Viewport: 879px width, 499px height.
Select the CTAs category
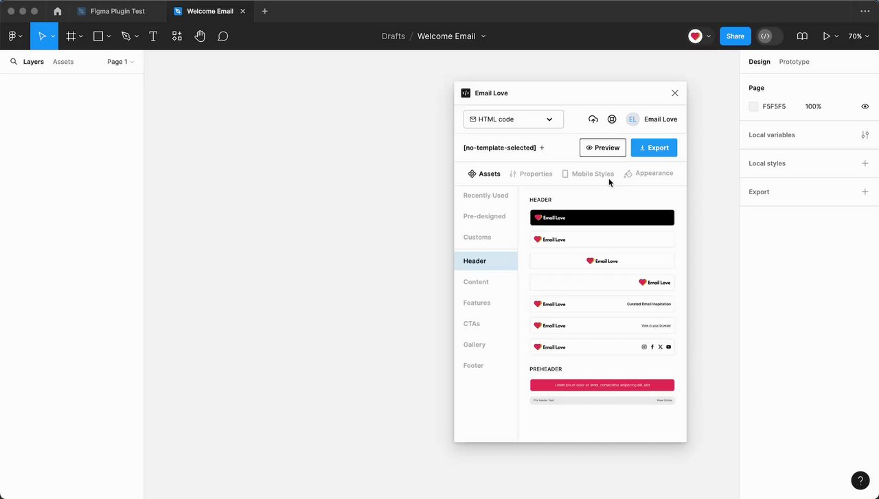click(x=471, y=324)
